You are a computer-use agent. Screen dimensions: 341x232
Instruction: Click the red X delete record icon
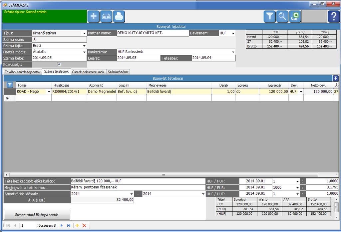point(84,225)
